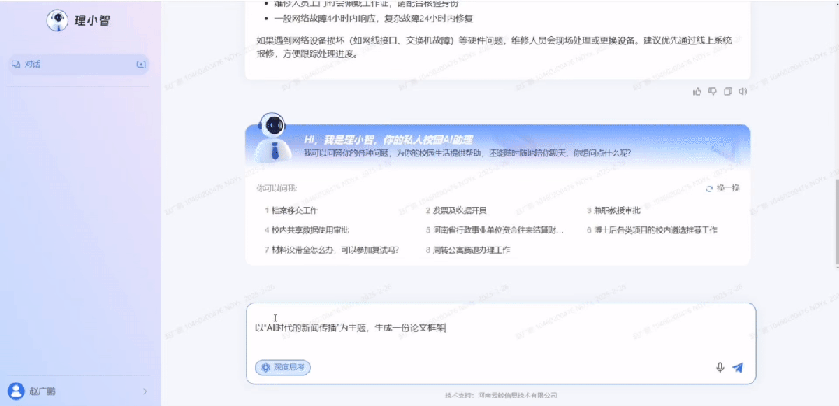Click the microphone voice input icon
The height and width of the screenshot is (406, 839).
(720, 367)
